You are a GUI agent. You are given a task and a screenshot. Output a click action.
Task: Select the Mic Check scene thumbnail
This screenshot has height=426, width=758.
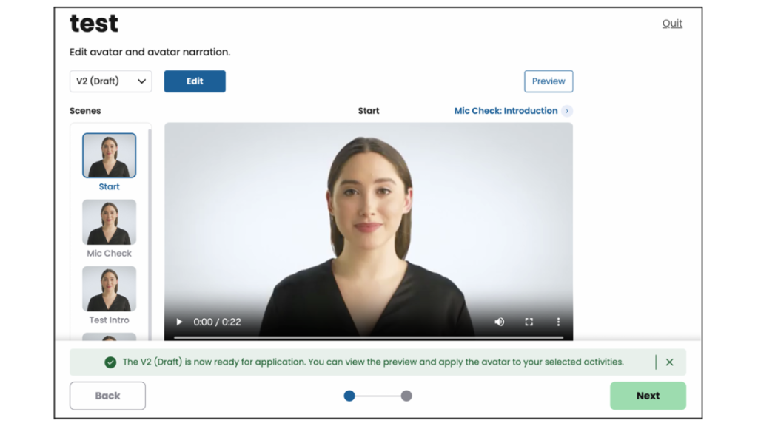(x=109, y=222)
